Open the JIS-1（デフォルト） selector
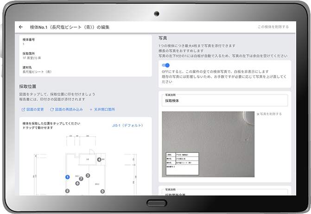The width and height of the screenshot is (311, 214). tap(127, 126)
